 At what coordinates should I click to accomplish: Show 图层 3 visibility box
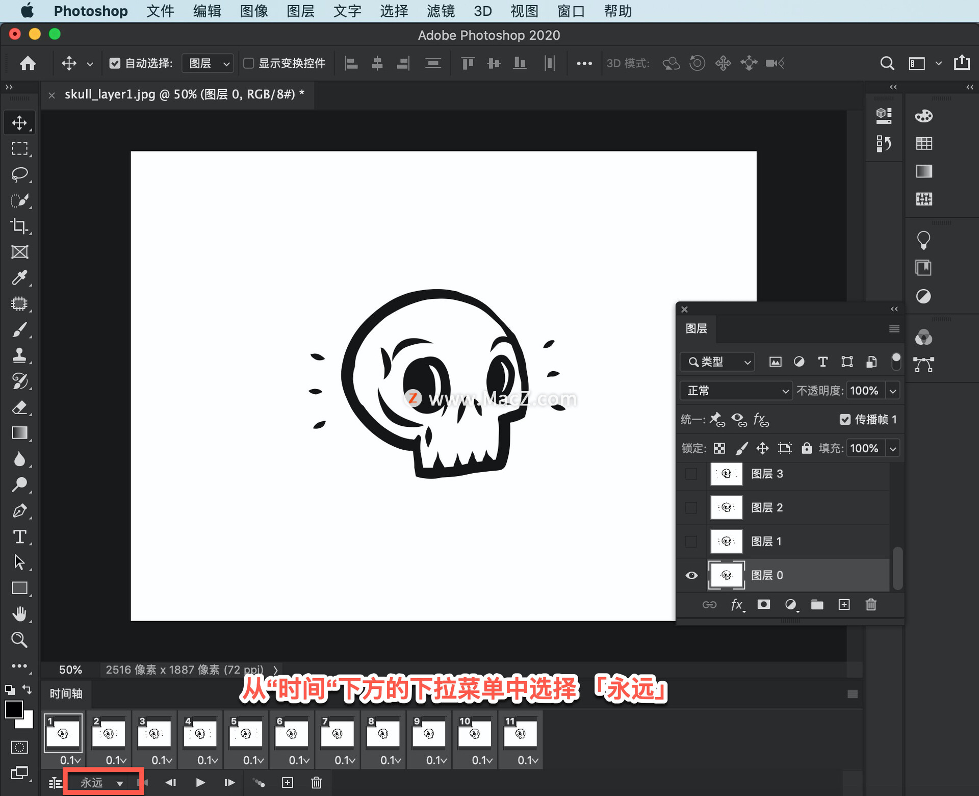click(x=691, y=474)
